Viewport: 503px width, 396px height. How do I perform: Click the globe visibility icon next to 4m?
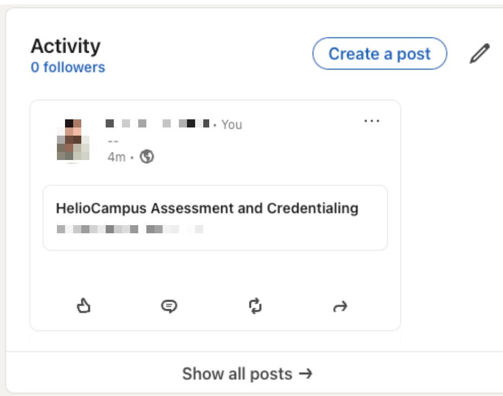coord(147,157)
